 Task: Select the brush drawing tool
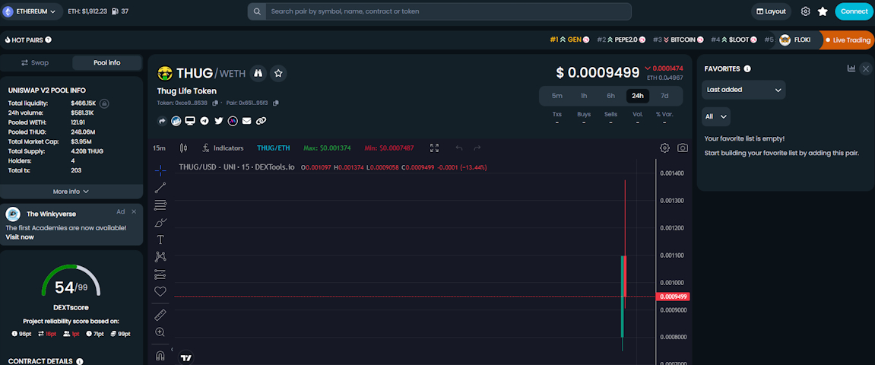pos(160,223)
